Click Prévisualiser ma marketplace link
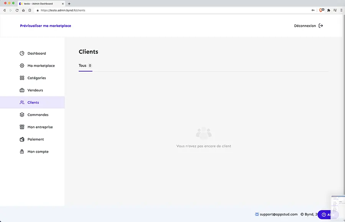The height and width of the screenshot is (222, 345). click(x=46, y=26)
